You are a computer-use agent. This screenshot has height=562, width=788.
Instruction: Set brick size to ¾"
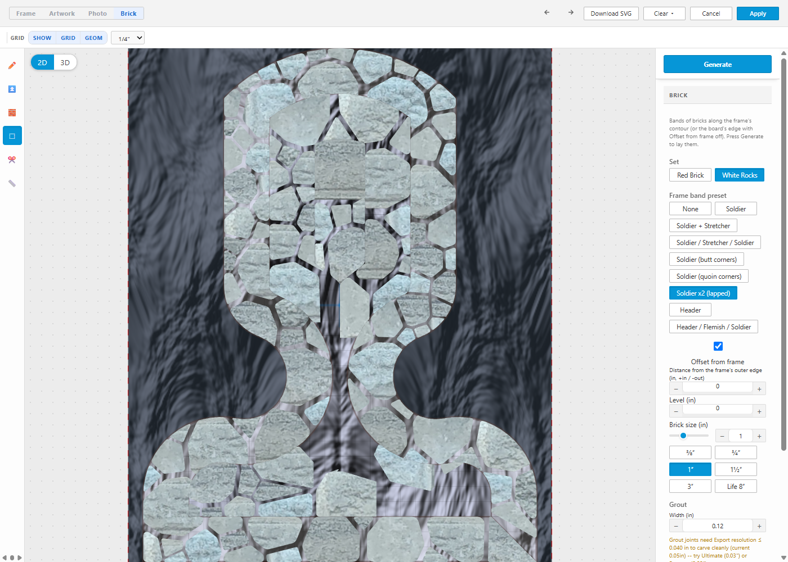tap(736, 452)
